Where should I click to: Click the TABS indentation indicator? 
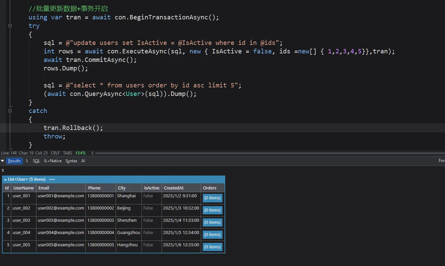coord(68,153)
